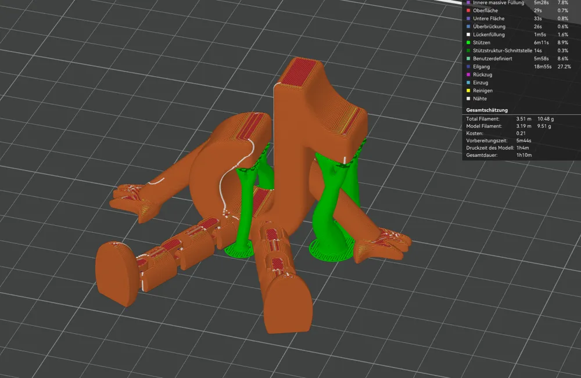The height and width of the screenshot is (378, 581).
Task: Click the white Lückenfüllung color swatch
Action: pyautogui.click(x=468, y=34)
